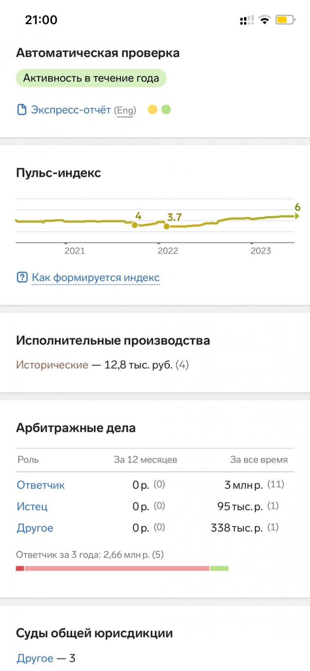Tap the green status dot
310x671 pixels.
tap(166, 110)
